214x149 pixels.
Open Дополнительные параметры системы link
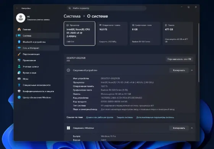(155, 117)
